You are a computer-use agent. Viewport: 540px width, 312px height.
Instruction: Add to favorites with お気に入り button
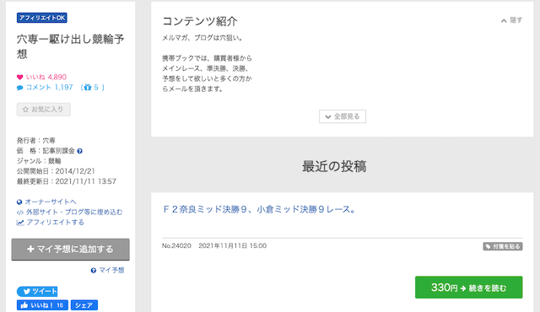44,110
